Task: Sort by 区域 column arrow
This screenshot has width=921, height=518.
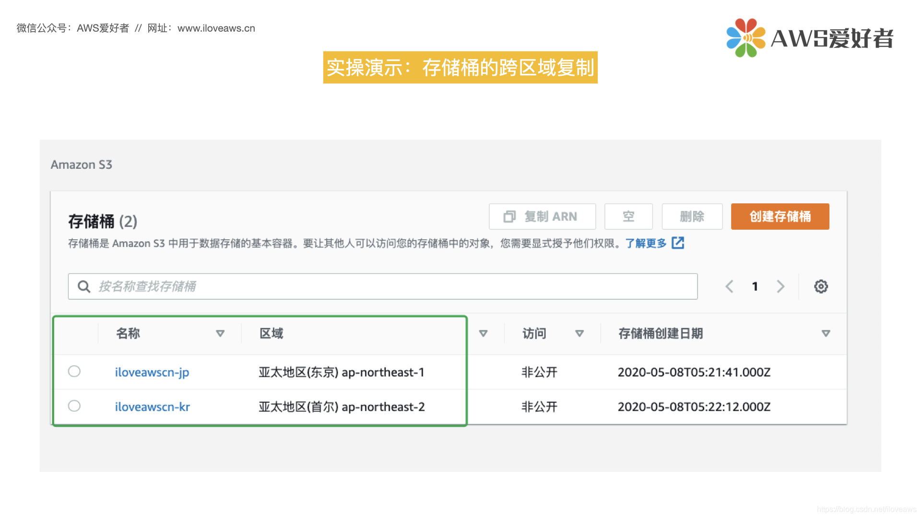Action: click(x=483, y=333)
